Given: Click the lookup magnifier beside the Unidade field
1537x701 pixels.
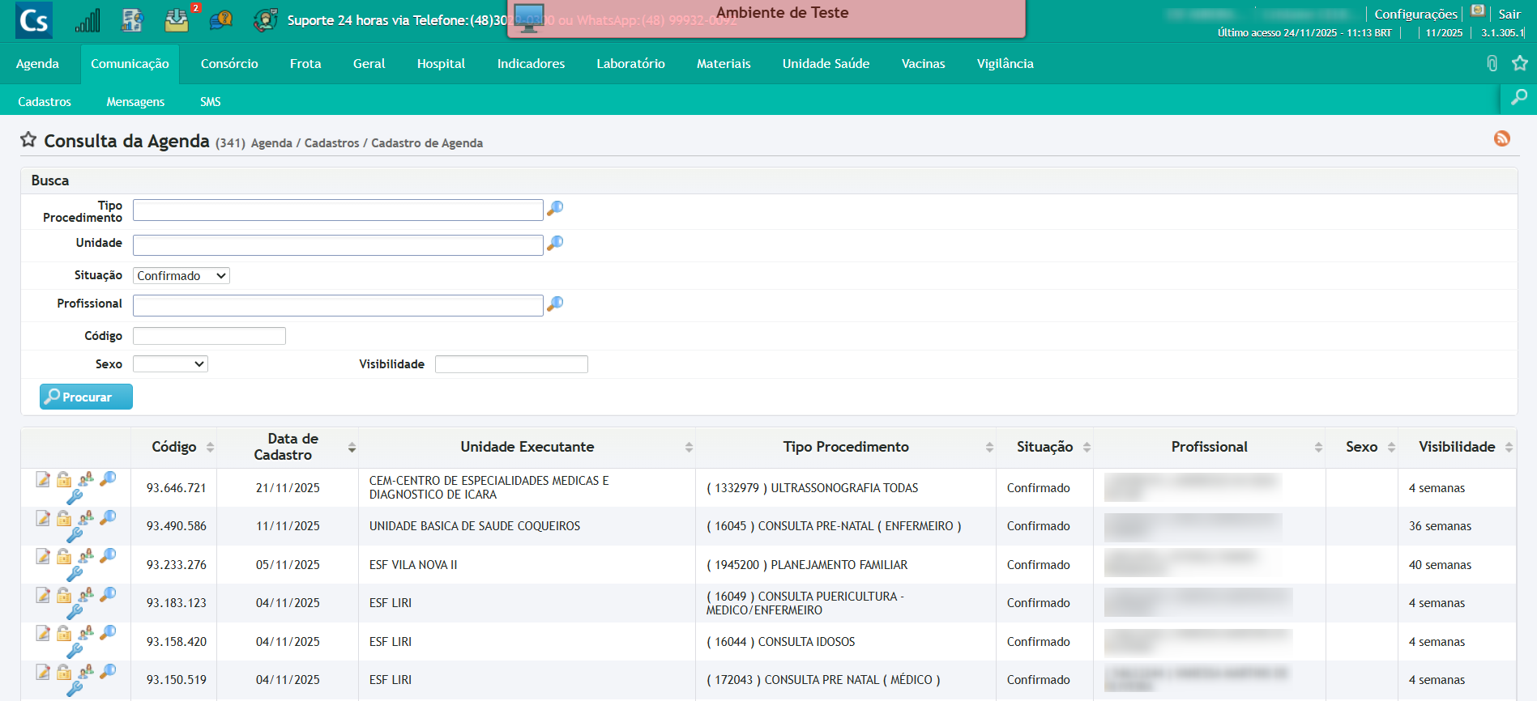Looking at the screenshot, I should [x=555, y=243].
